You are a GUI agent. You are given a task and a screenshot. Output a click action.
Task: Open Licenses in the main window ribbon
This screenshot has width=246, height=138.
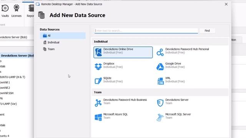16,11
